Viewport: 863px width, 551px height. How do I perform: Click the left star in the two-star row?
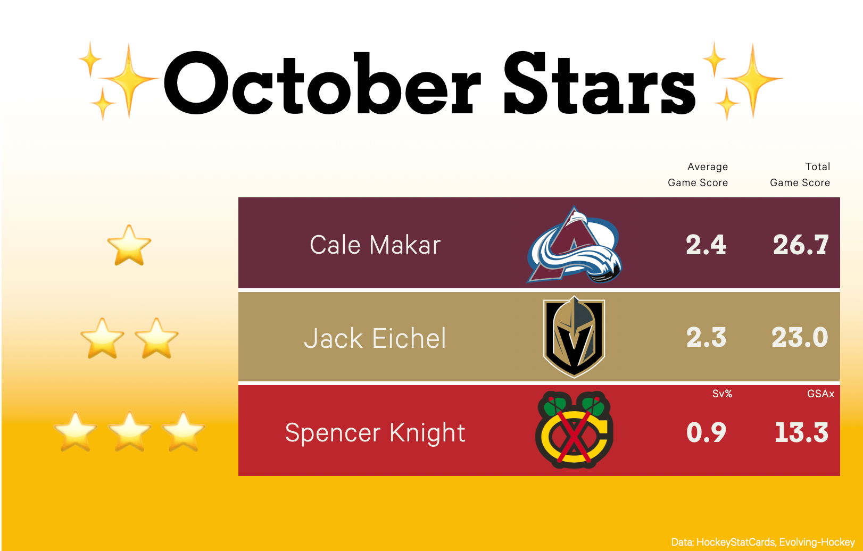[x=102, y=339]
